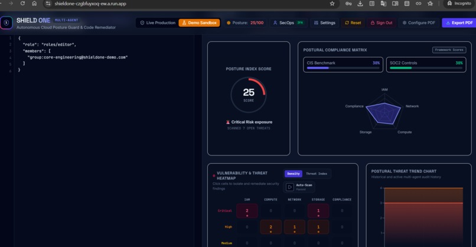Click the "SCANNED 7 OPEN THREATS" text
Image resolution: width=476 pixels, height=247 pixels.
pos(249,128)
